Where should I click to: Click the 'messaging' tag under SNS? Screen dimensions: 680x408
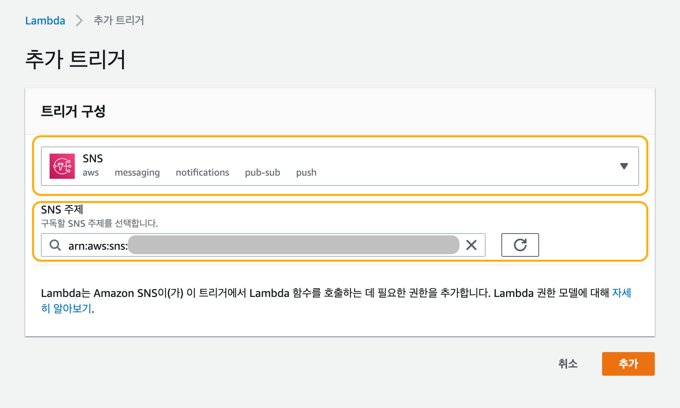point(137,172)
